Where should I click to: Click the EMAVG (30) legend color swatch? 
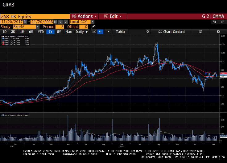tap(3, 42)
